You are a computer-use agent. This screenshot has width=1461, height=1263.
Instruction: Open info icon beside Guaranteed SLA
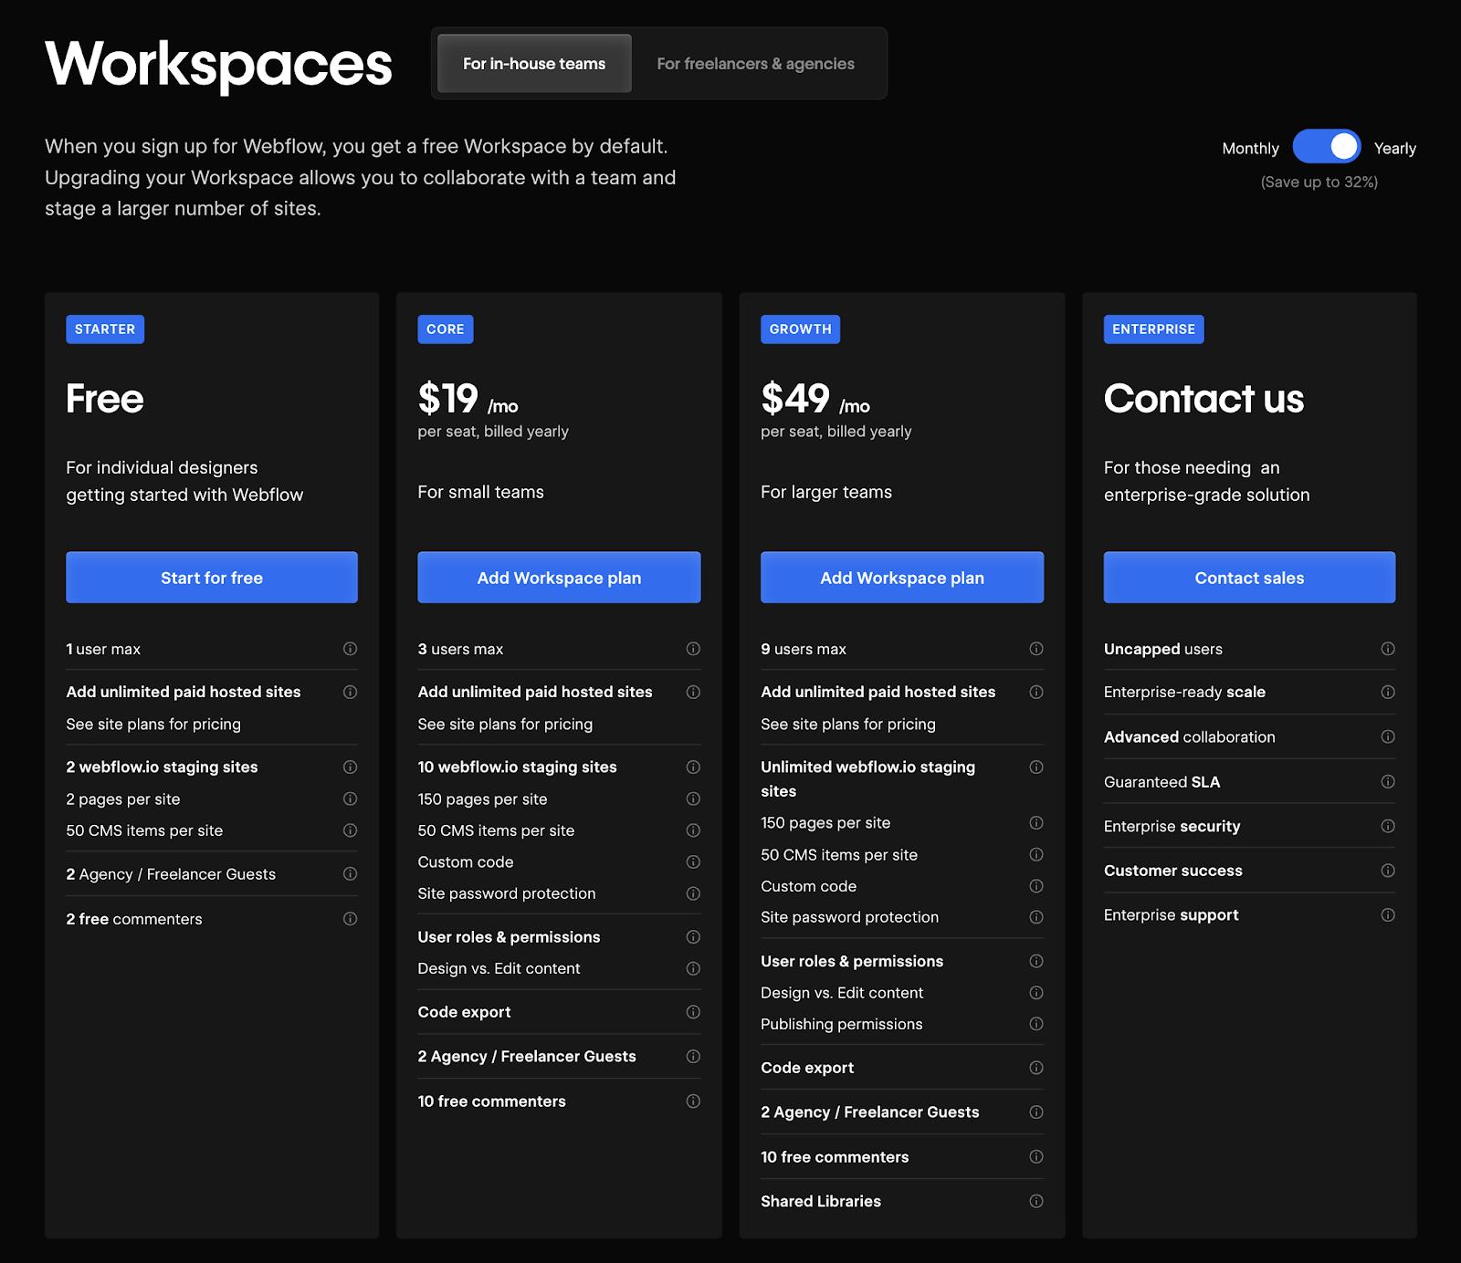pyautogui.click(x=1388, y=781)
